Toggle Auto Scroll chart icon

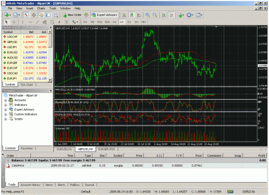[x=164, y=15]
